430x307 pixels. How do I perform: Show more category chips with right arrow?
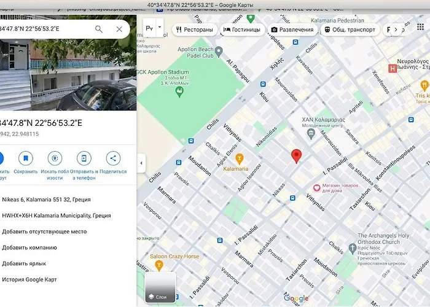click(396, 29)
